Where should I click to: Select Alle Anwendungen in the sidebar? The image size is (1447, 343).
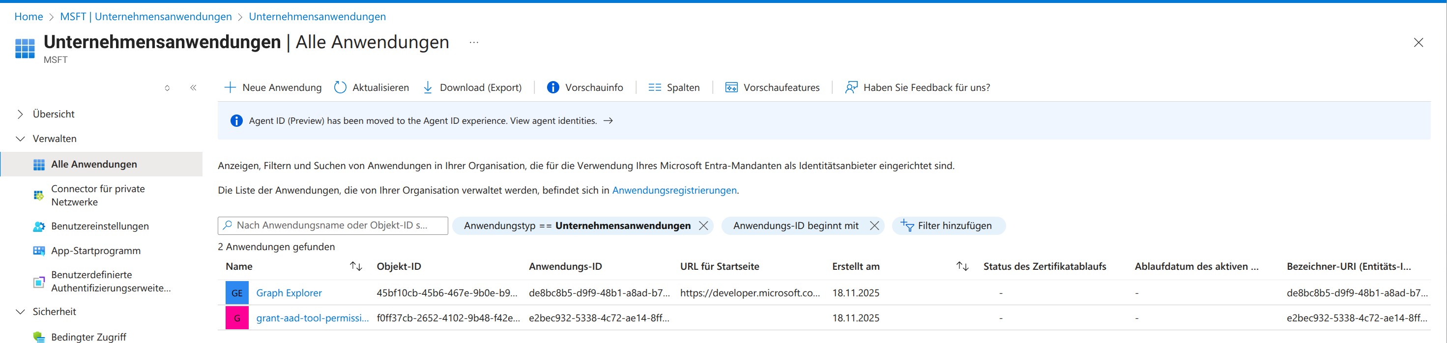tap(102, 164)
